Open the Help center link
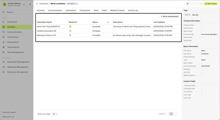 tap(8, 117)
